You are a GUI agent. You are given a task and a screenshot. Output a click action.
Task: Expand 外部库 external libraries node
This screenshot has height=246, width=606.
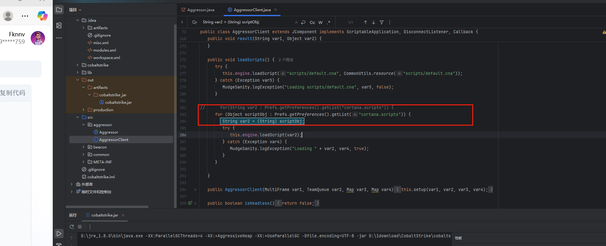point(72,184)
